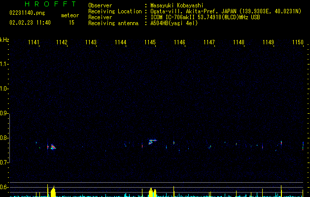Click the Receiver field label
Screen dimensions: 310x197
tap(100, 17)
